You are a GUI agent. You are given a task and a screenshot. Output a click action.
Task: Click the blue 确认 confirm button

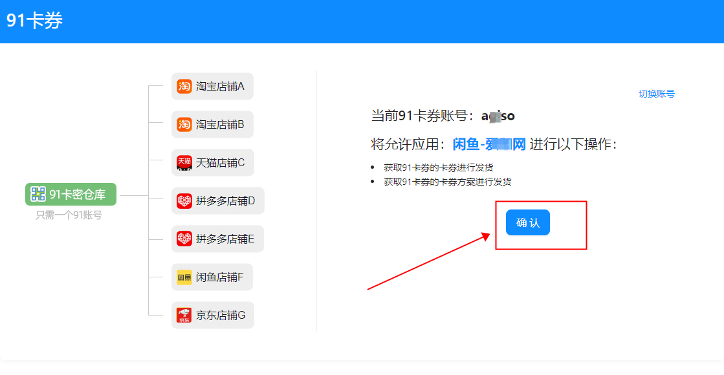point(528,222)
